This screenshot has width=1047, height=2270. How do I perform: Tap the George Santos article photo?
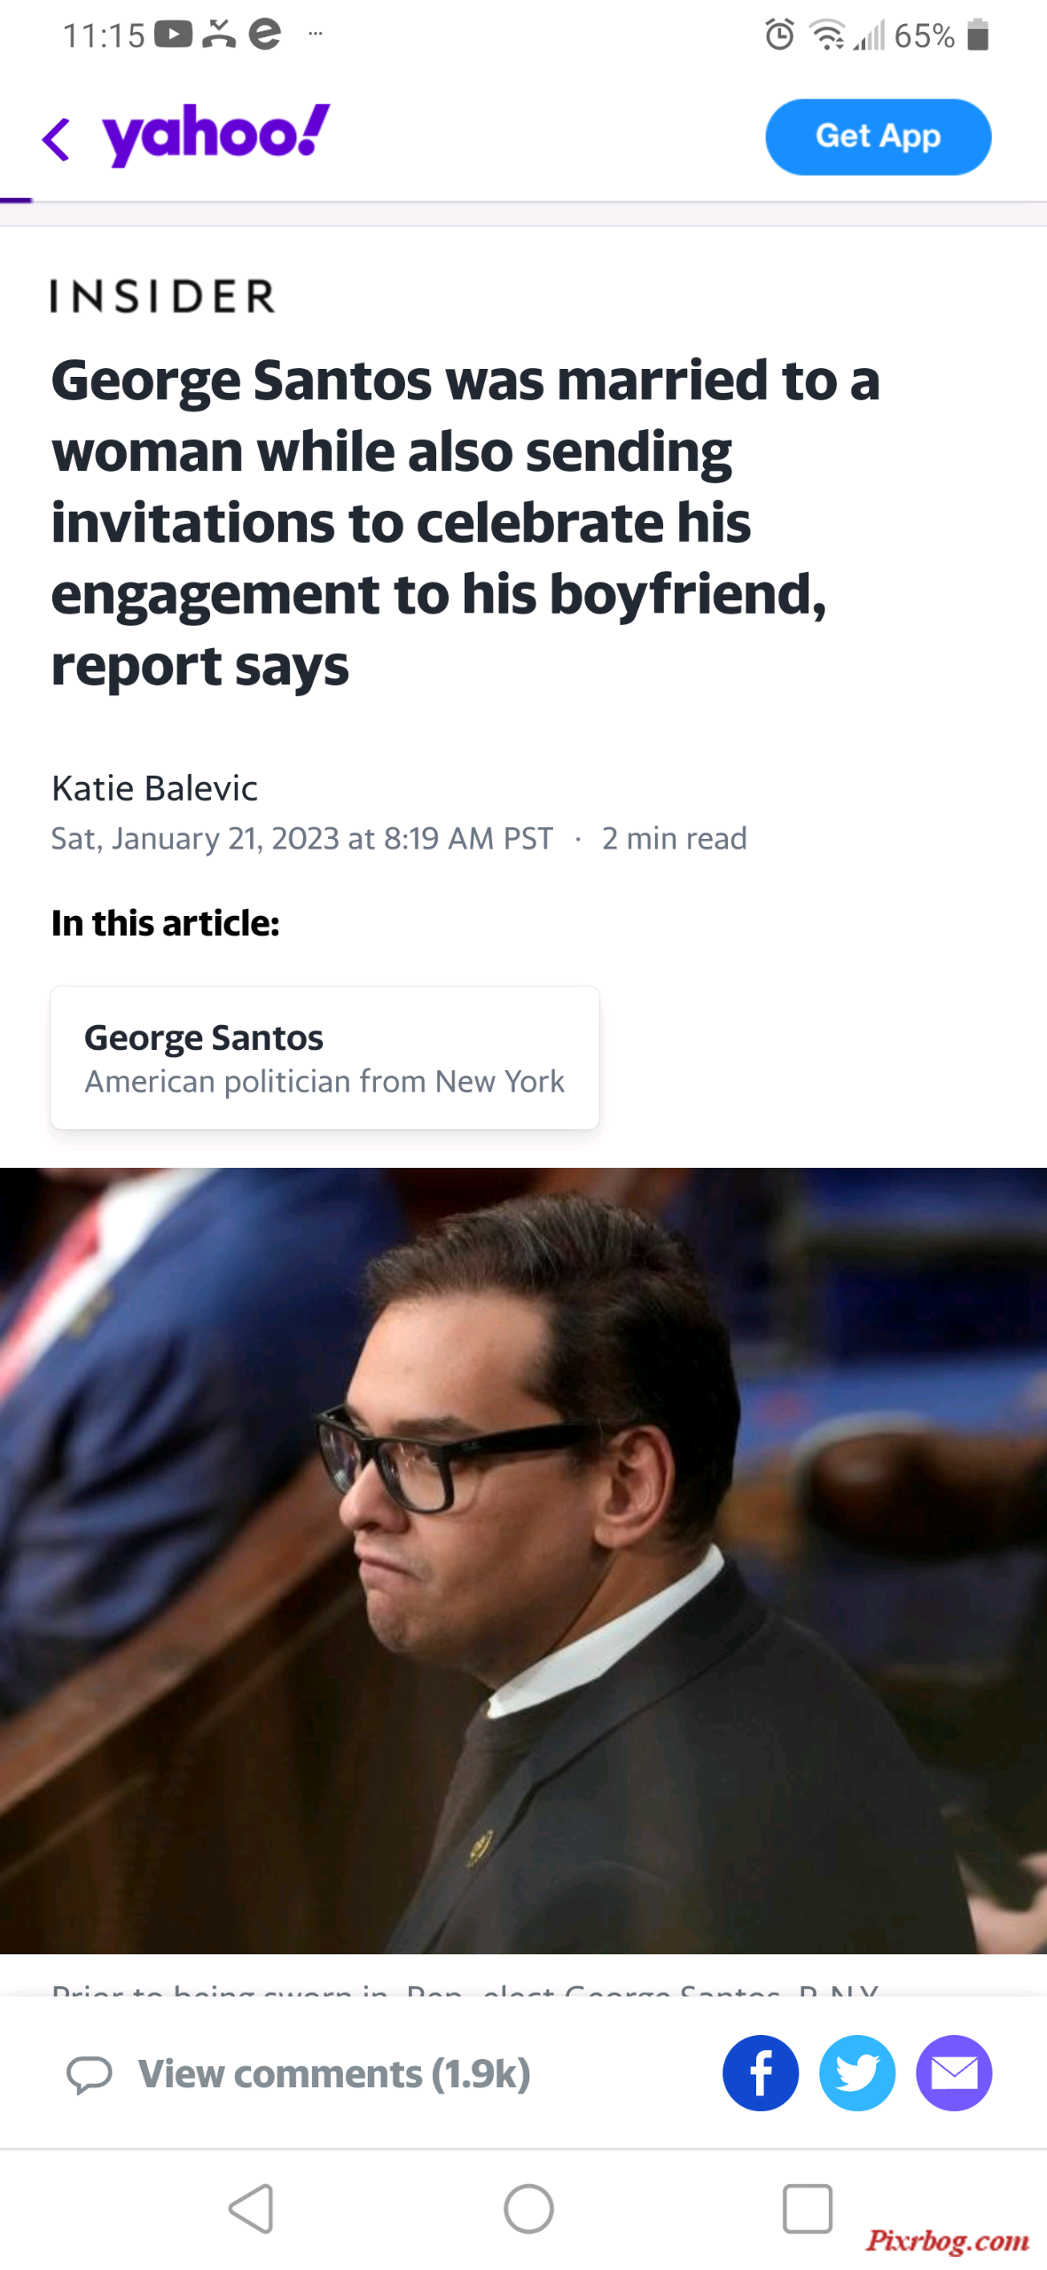click(x=523, y=1560)
